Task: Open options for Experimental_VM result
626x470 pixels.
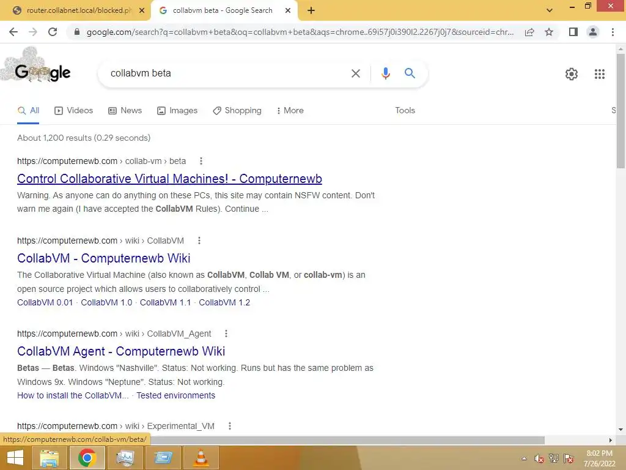Action: click(x=230, y=426)
